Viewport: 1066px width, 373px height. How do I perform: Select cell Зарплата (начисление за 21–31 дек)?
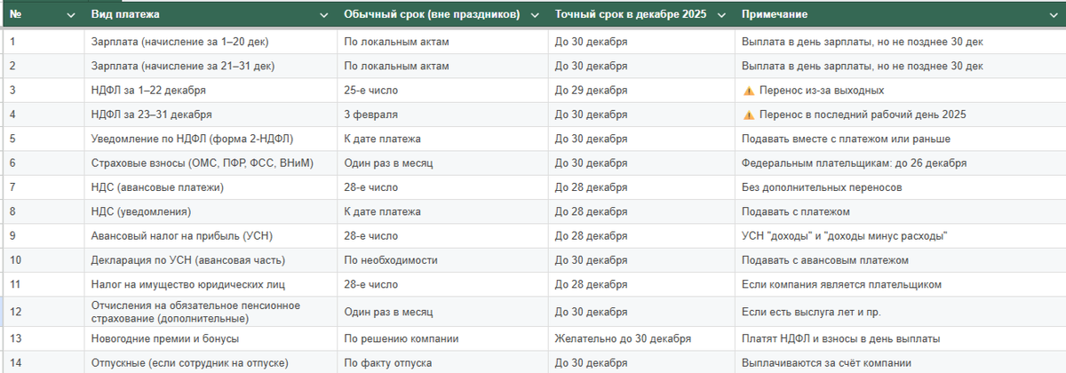tap(211, 67)
